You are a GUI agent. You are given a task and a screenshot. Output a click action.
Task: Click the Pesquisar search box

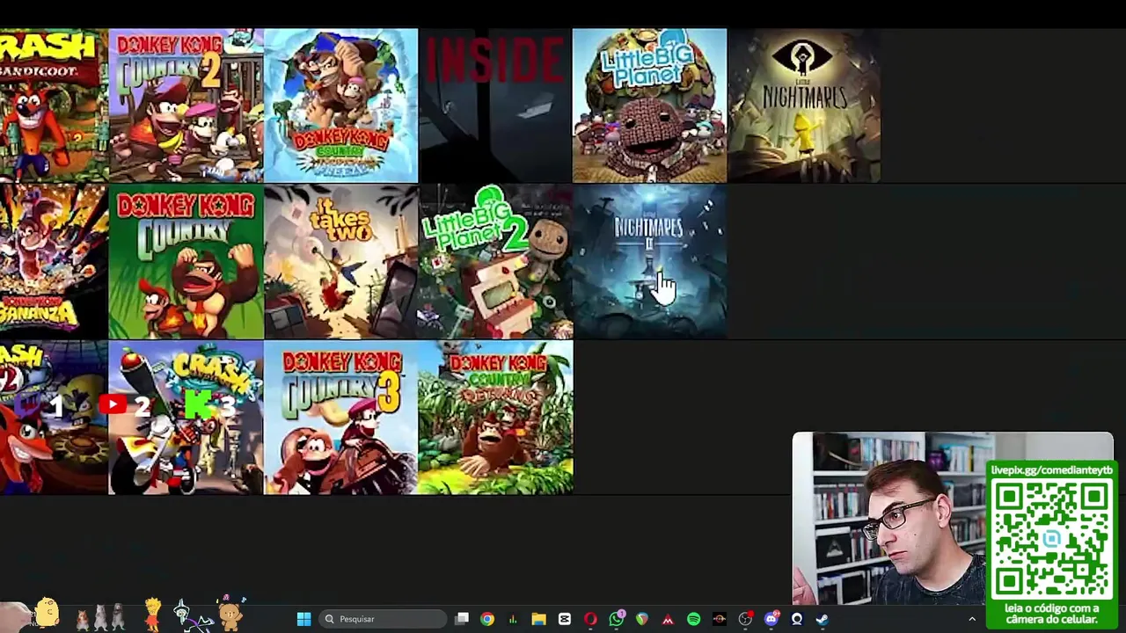coord(384,619)
